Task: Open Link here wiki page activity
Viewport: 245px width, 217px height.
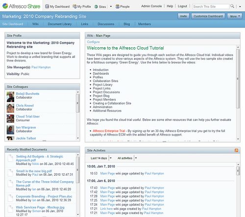Action: (106, 209)
